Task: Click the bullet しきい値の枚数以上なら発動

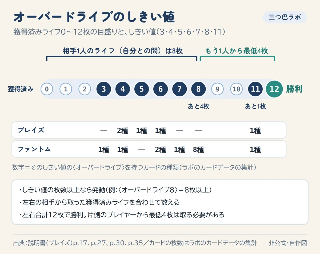Action: 115,190
